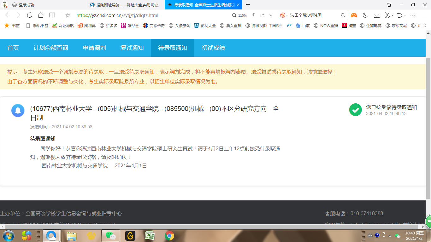431x242 pixels.
Task: Click the game controller icon in toolbar
Action: tap(354, 15)
